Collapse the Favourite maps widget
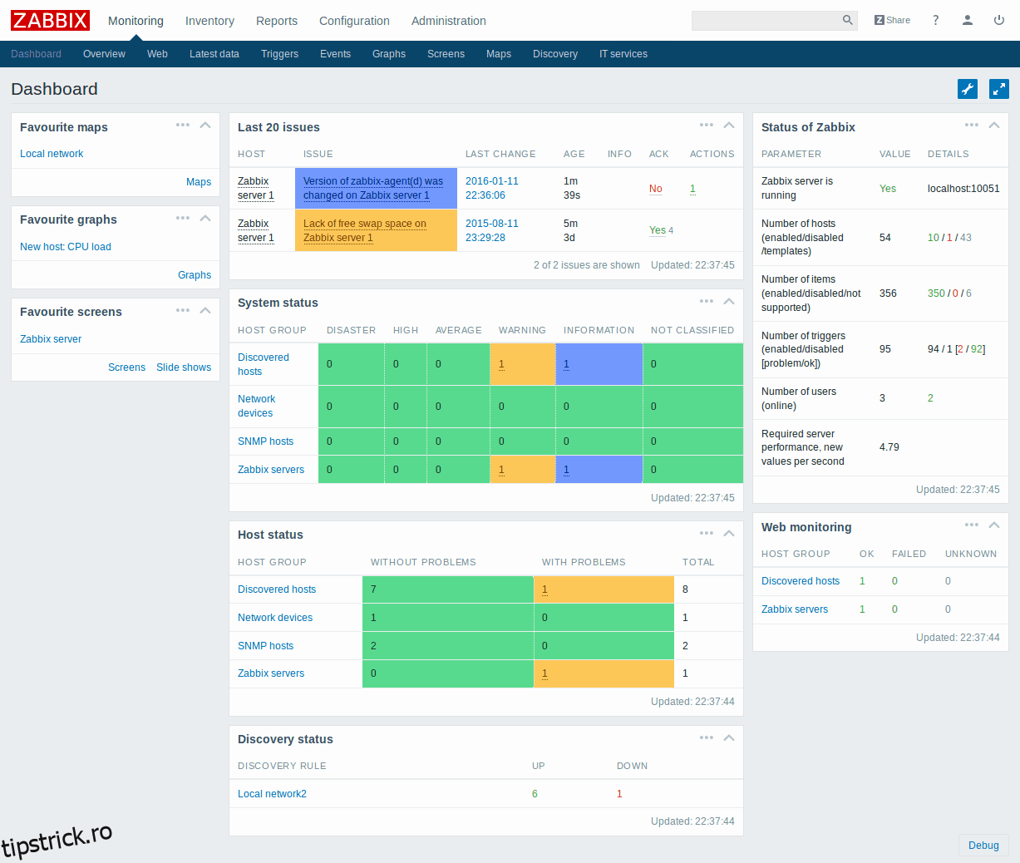 205,126
